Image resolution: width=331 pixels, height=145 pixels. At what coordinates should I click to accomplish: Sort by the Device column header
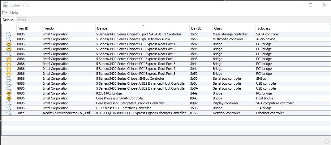point(143,28)
